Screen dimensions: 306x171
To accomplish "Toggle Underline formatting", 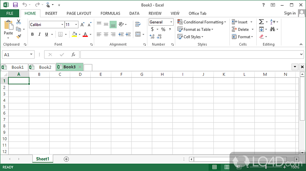I will [46, 35].
